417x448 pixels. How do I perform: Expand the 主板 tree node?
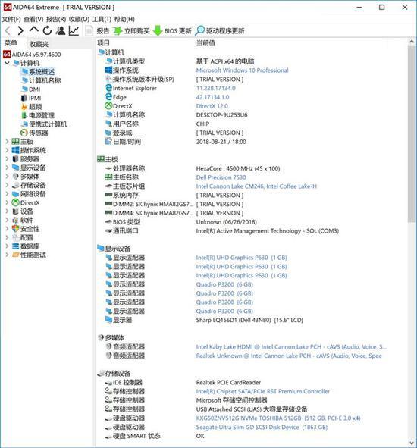[7, 141]
